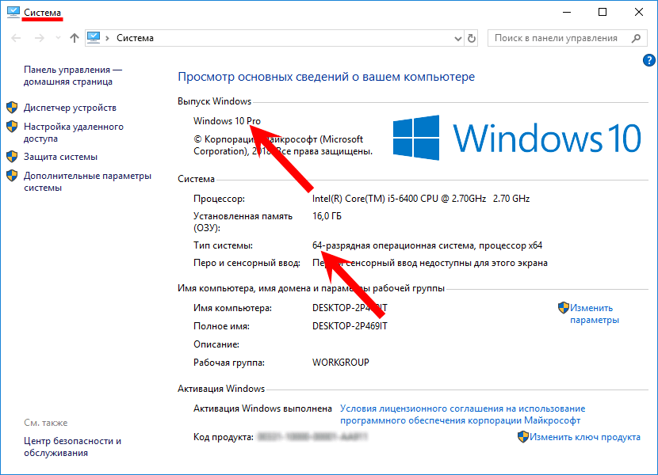Click the 'Система' breadcrumb in address bar
Viewport: 658px width, 475px height.
click(135, 38)
